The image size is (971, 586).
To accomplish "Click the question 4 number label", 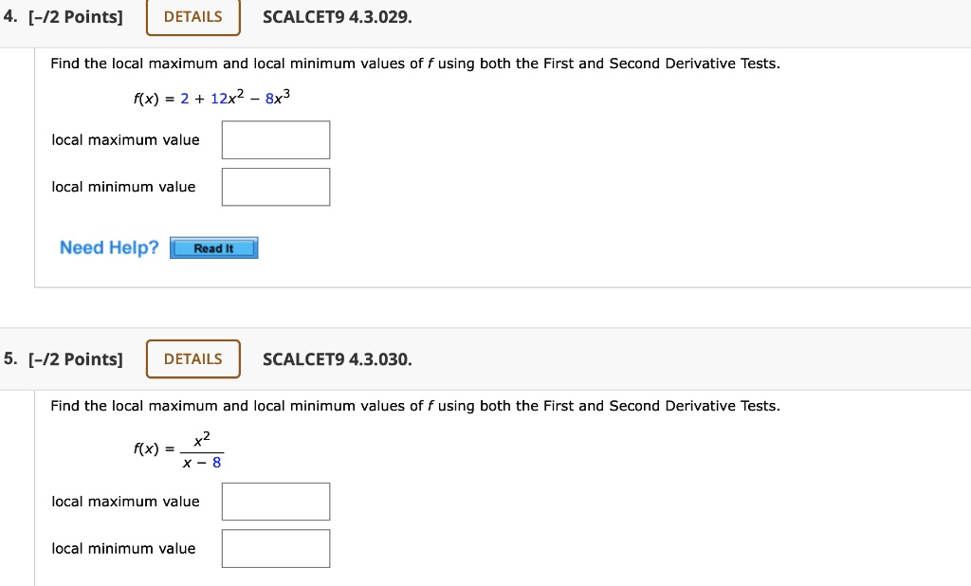I will pyautogui.click(x=9, y=16).
